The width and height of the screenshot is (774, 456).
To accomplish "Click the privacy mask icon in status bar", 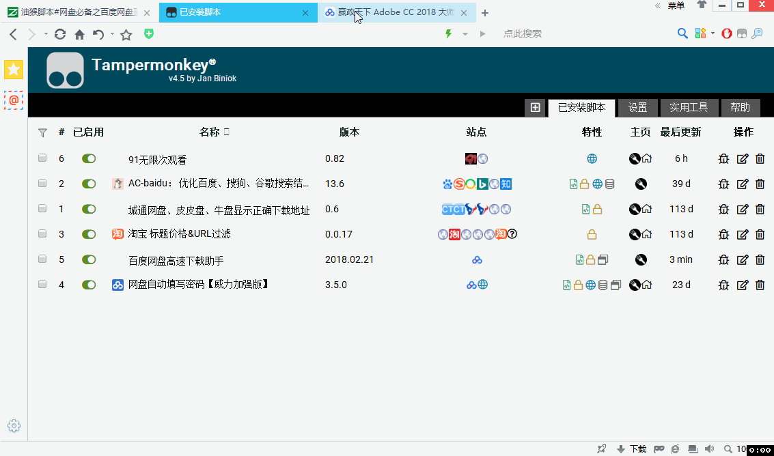I will [659, 448].
